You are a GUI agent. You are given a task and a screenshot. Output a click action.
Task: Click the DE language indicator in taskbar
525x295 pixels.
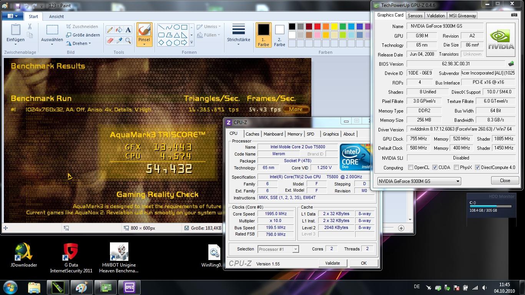[417, 287]
